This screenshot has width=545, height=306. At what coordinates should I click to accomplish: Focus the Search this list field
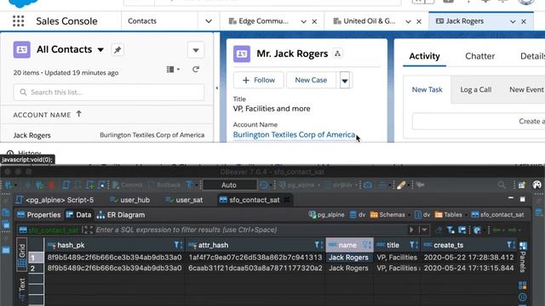click(109, 93)
